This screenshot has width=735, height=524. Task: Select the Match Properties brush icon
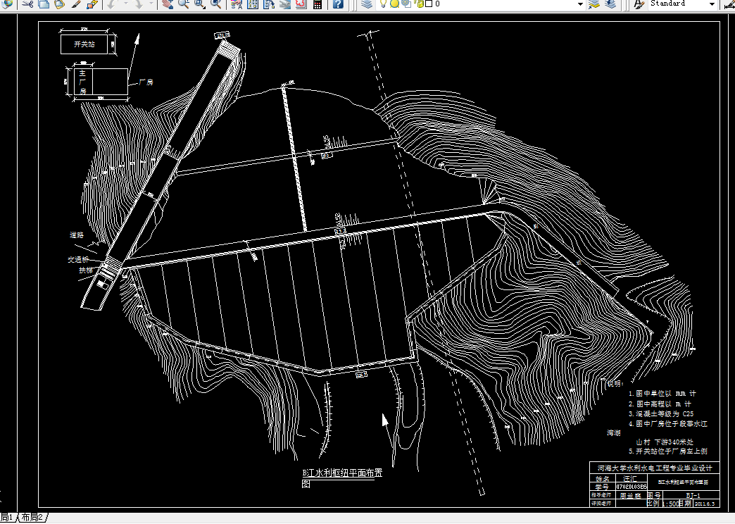[x=77, y=4]
